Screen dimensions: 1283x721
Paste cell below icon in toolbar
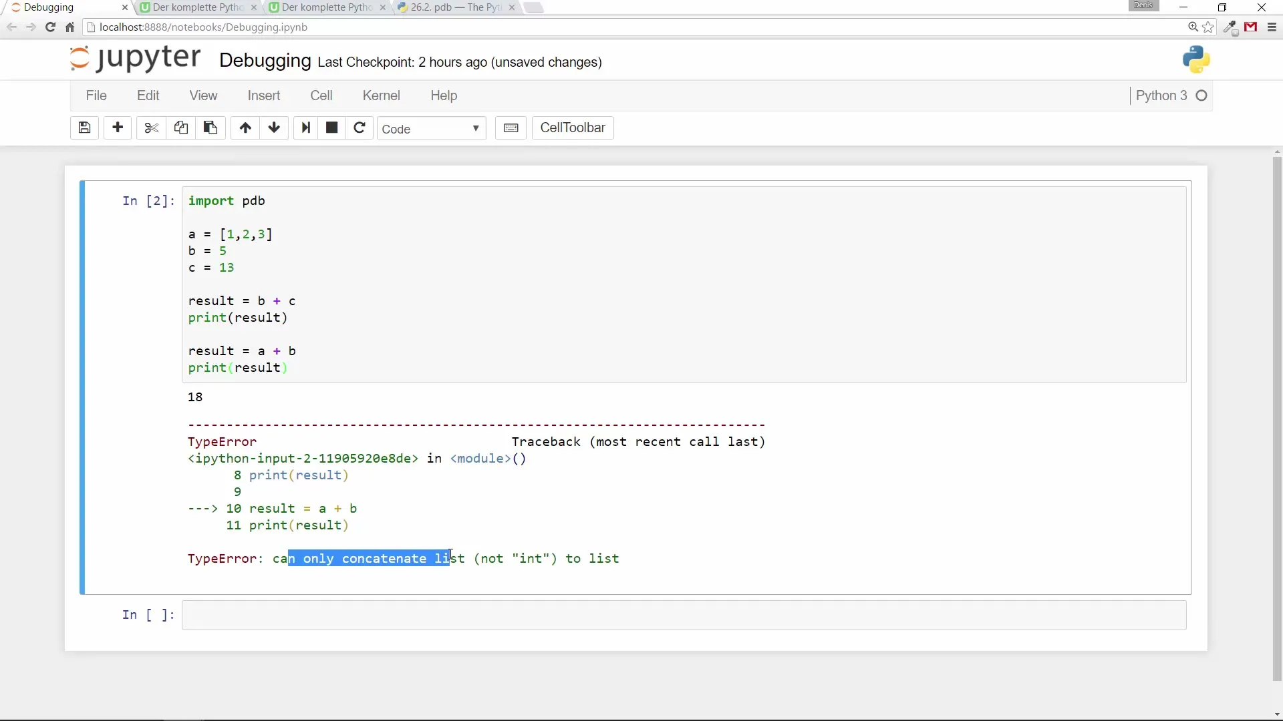210,128
